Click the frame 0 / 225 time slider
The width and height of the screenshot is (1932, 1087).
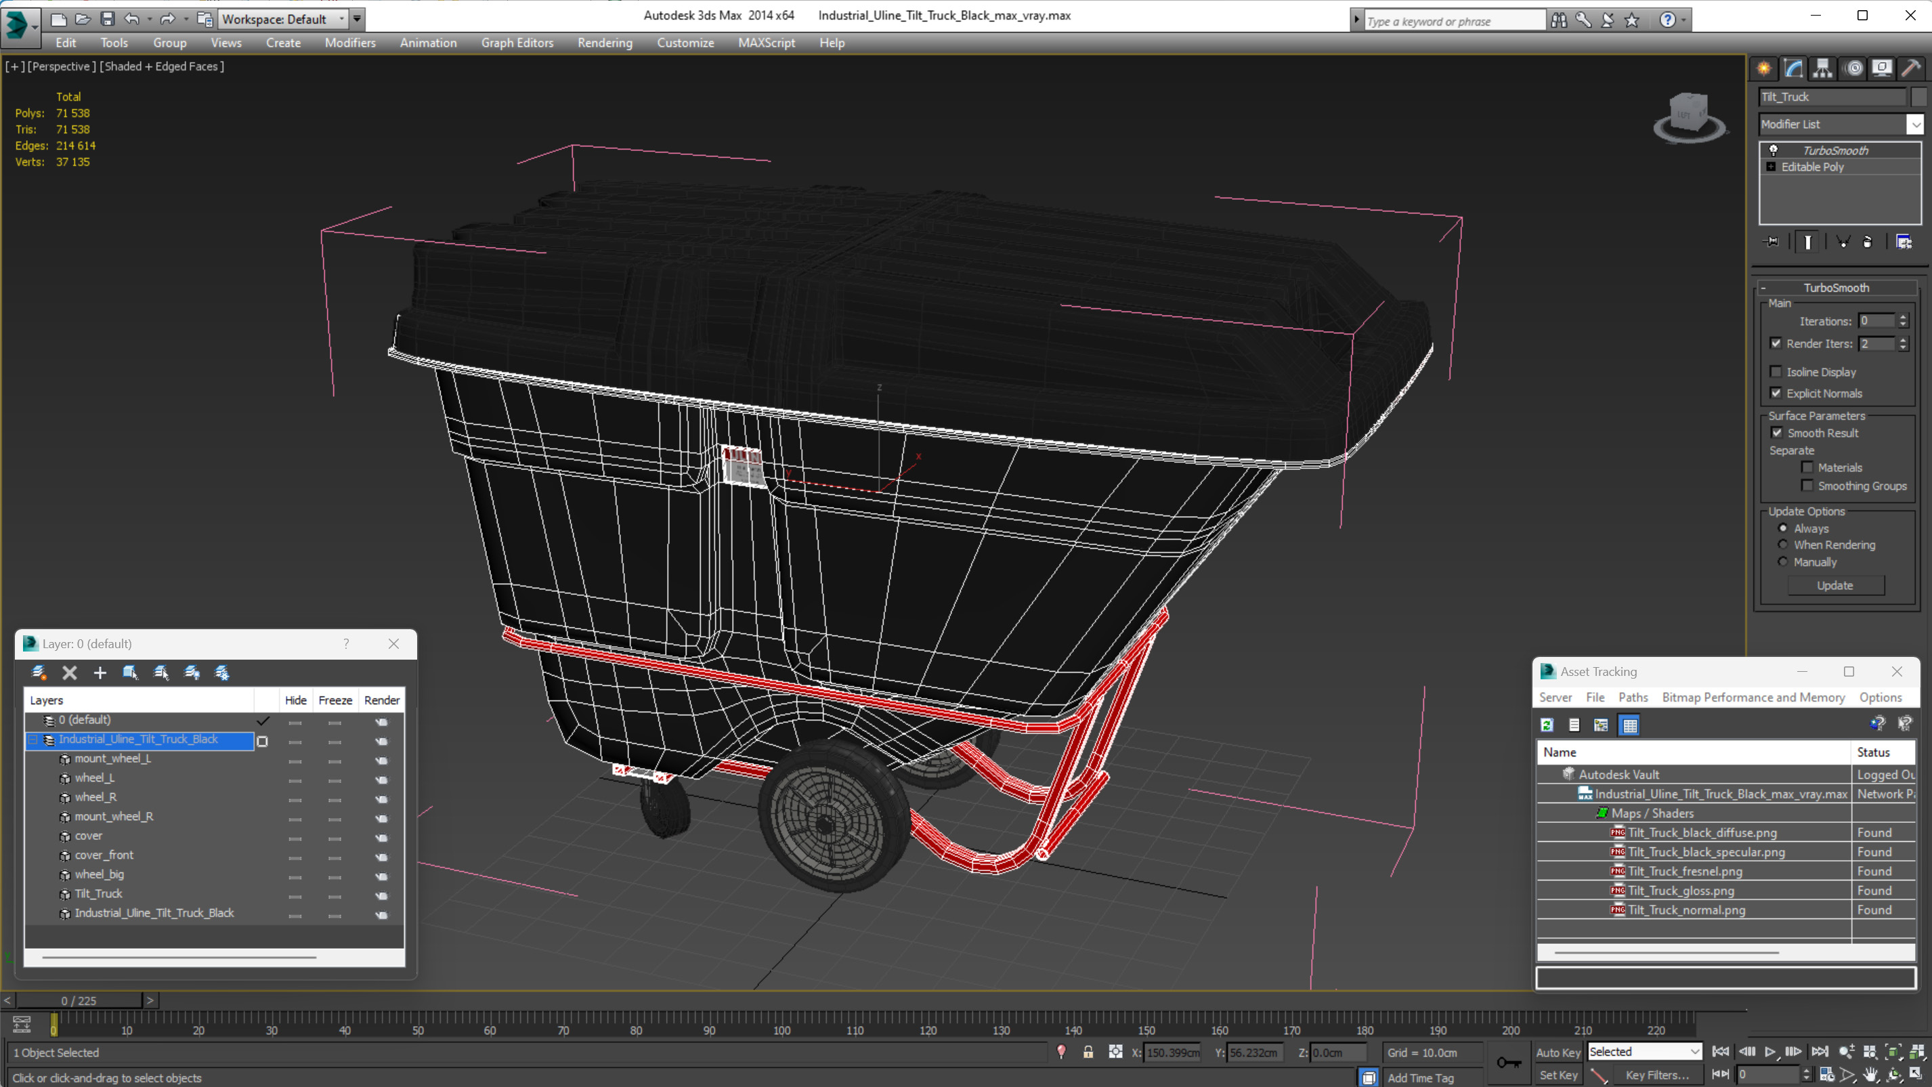pyautogui.click(x=79, y=1001)
